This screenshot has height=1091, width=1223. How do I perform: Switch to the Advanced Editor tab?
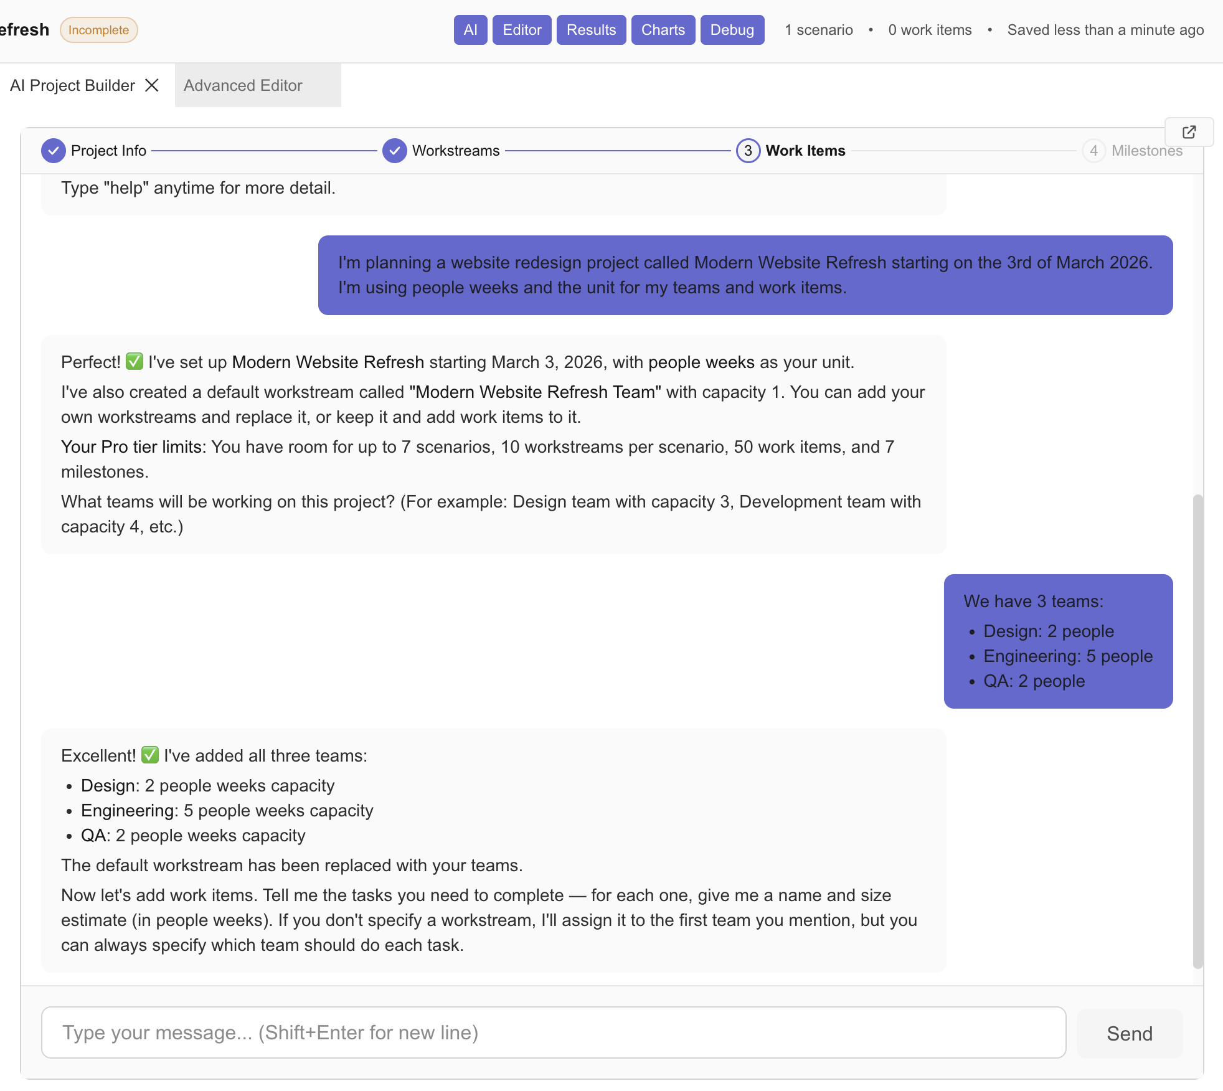(242, 85)
